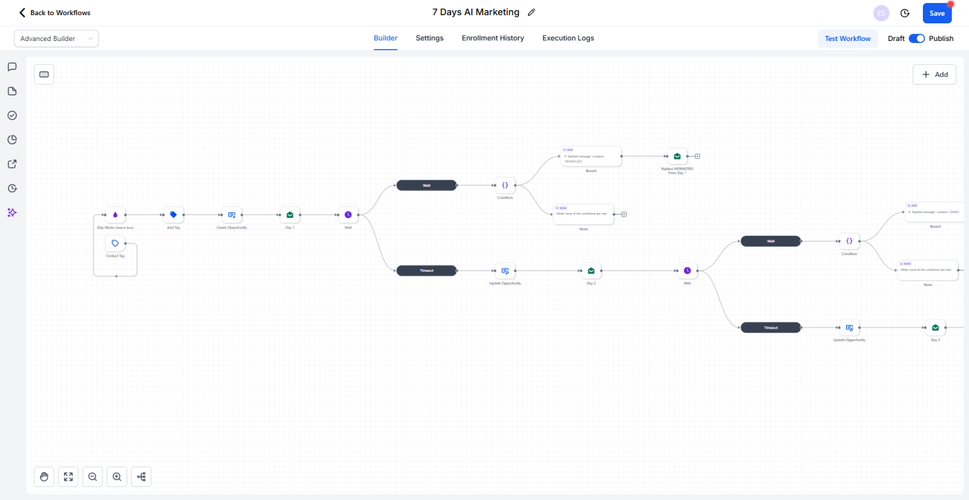Add step after Replied INTERESTED node
This screenshot has height=500, width=969.
(x=698, y=156)
